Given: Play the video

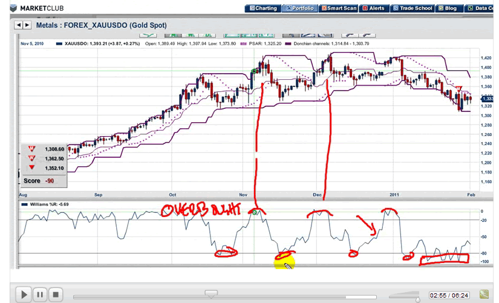Looking at the screenshot, I should 24,295.
